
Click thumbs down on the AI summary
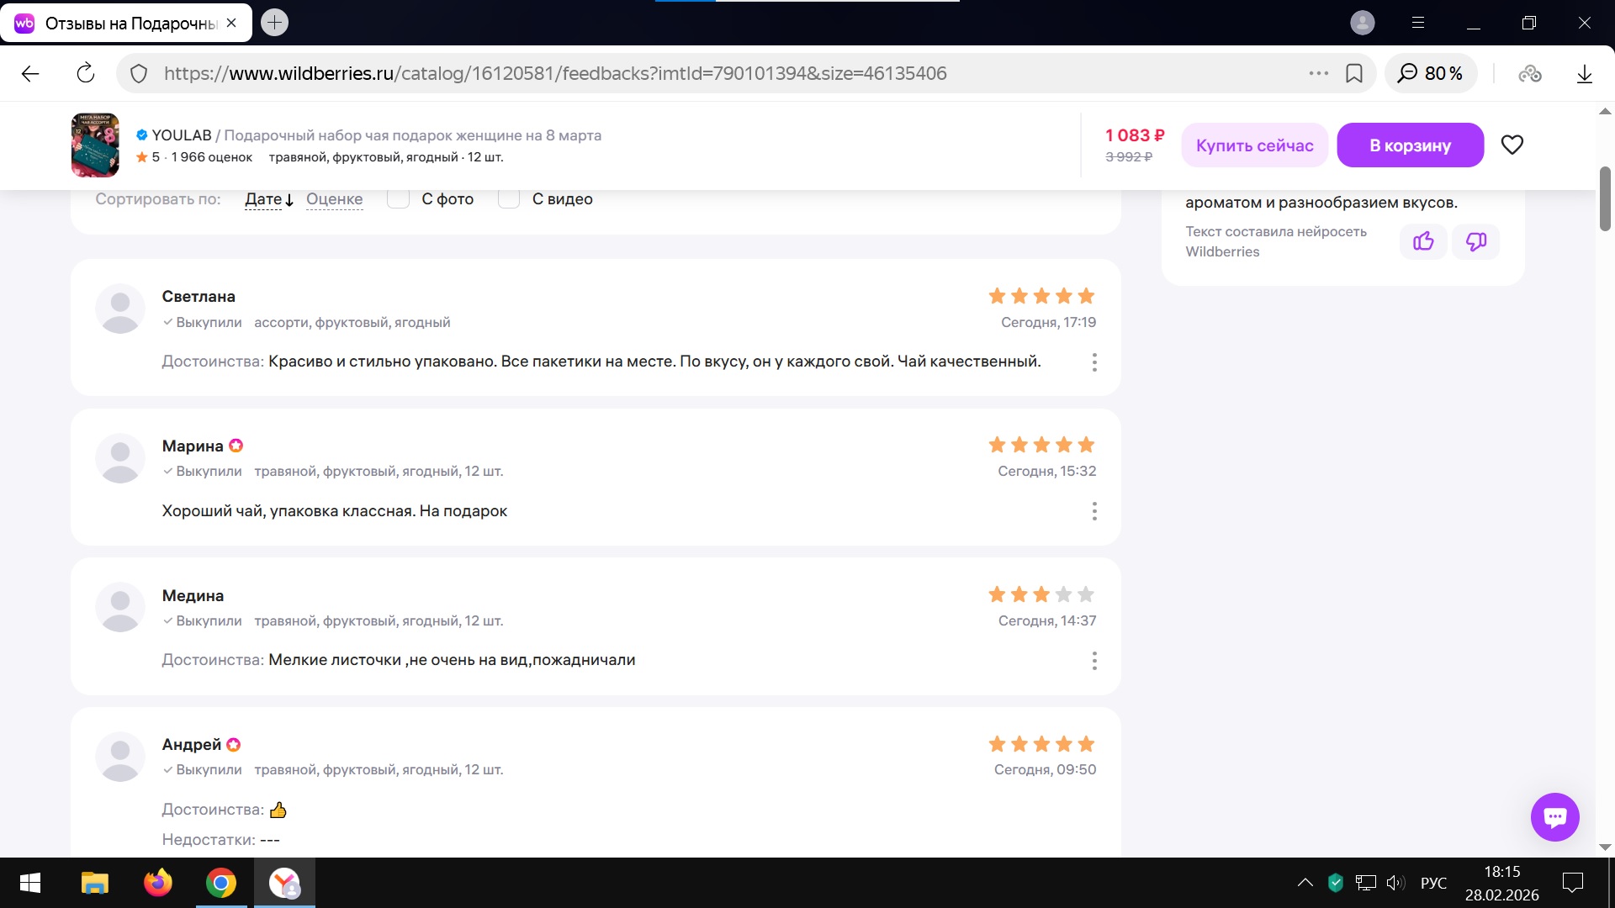coord(1475,241)
